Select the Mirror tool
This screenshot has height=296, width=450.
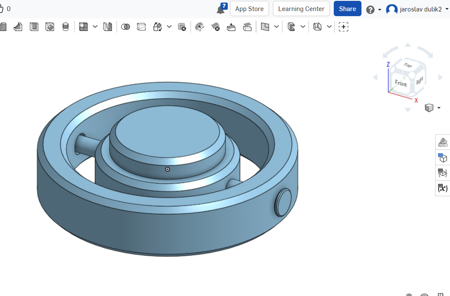(x=108, y=27)
